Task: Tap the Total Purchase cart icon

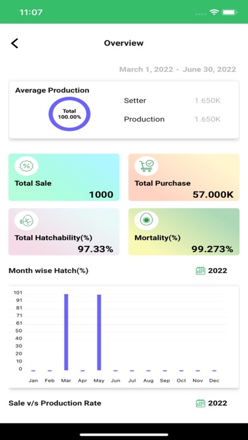Action: pyautogui.click(x=146, y=166)
